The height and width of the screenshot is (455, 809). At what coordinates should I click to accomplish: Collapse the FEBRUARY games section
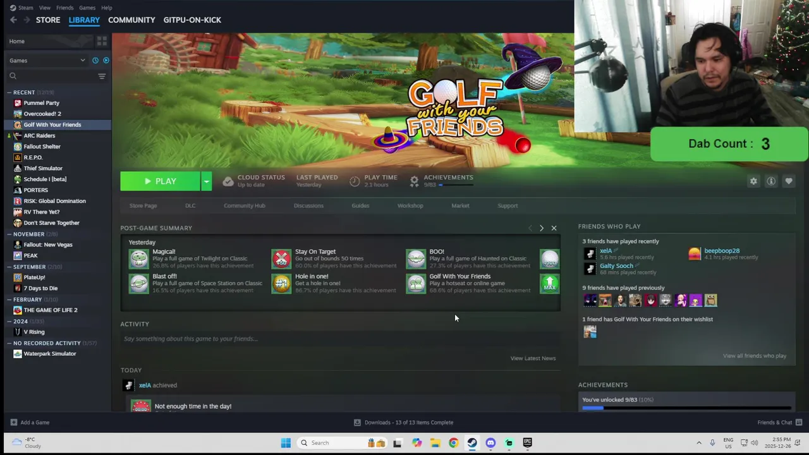coord(9,300)
